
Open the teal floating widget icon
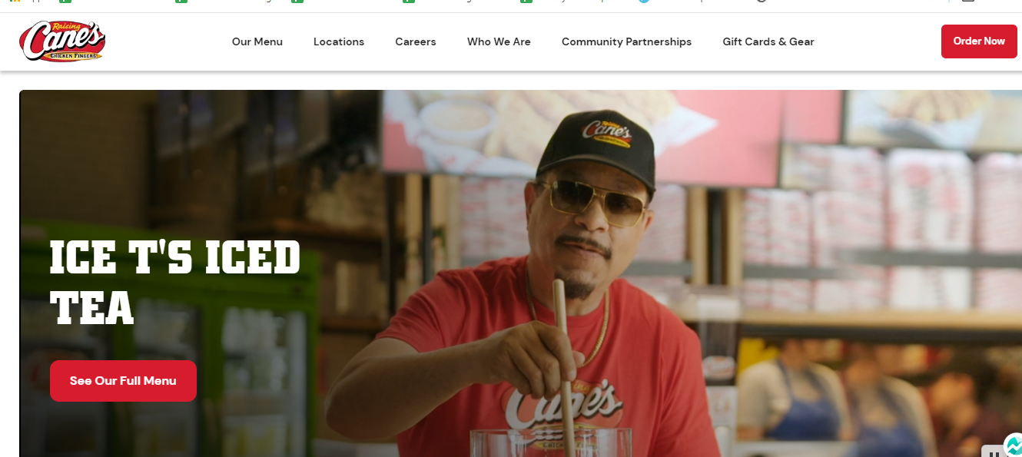(1014, 445)
